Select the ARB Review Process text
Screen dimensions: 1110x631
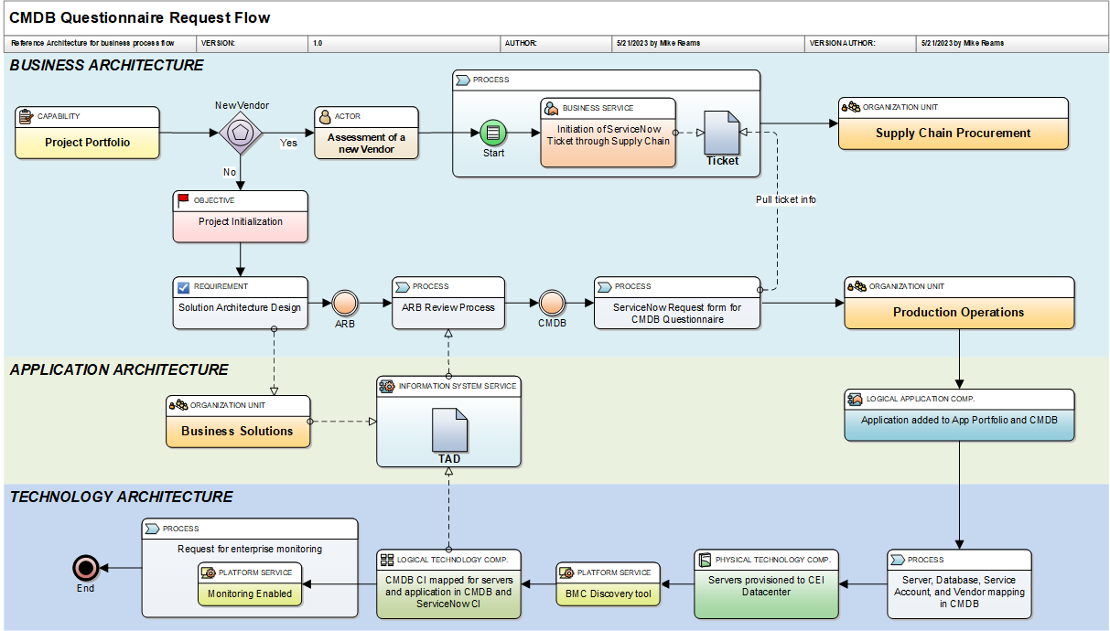(448, 308)
